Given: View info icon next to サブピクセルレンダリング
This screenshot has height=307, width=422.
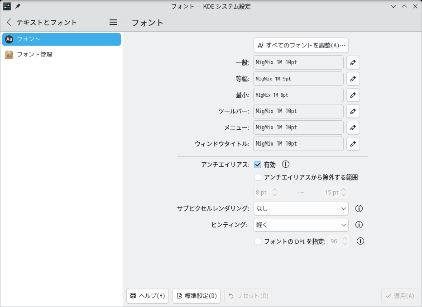Looking at the screenshot, I should click(x=358, y=208).
